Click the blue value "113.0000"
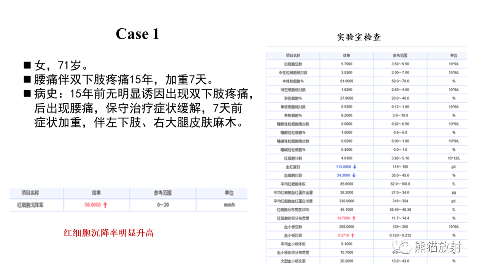This screenshot has width=477, height=268. pos(344,167)
